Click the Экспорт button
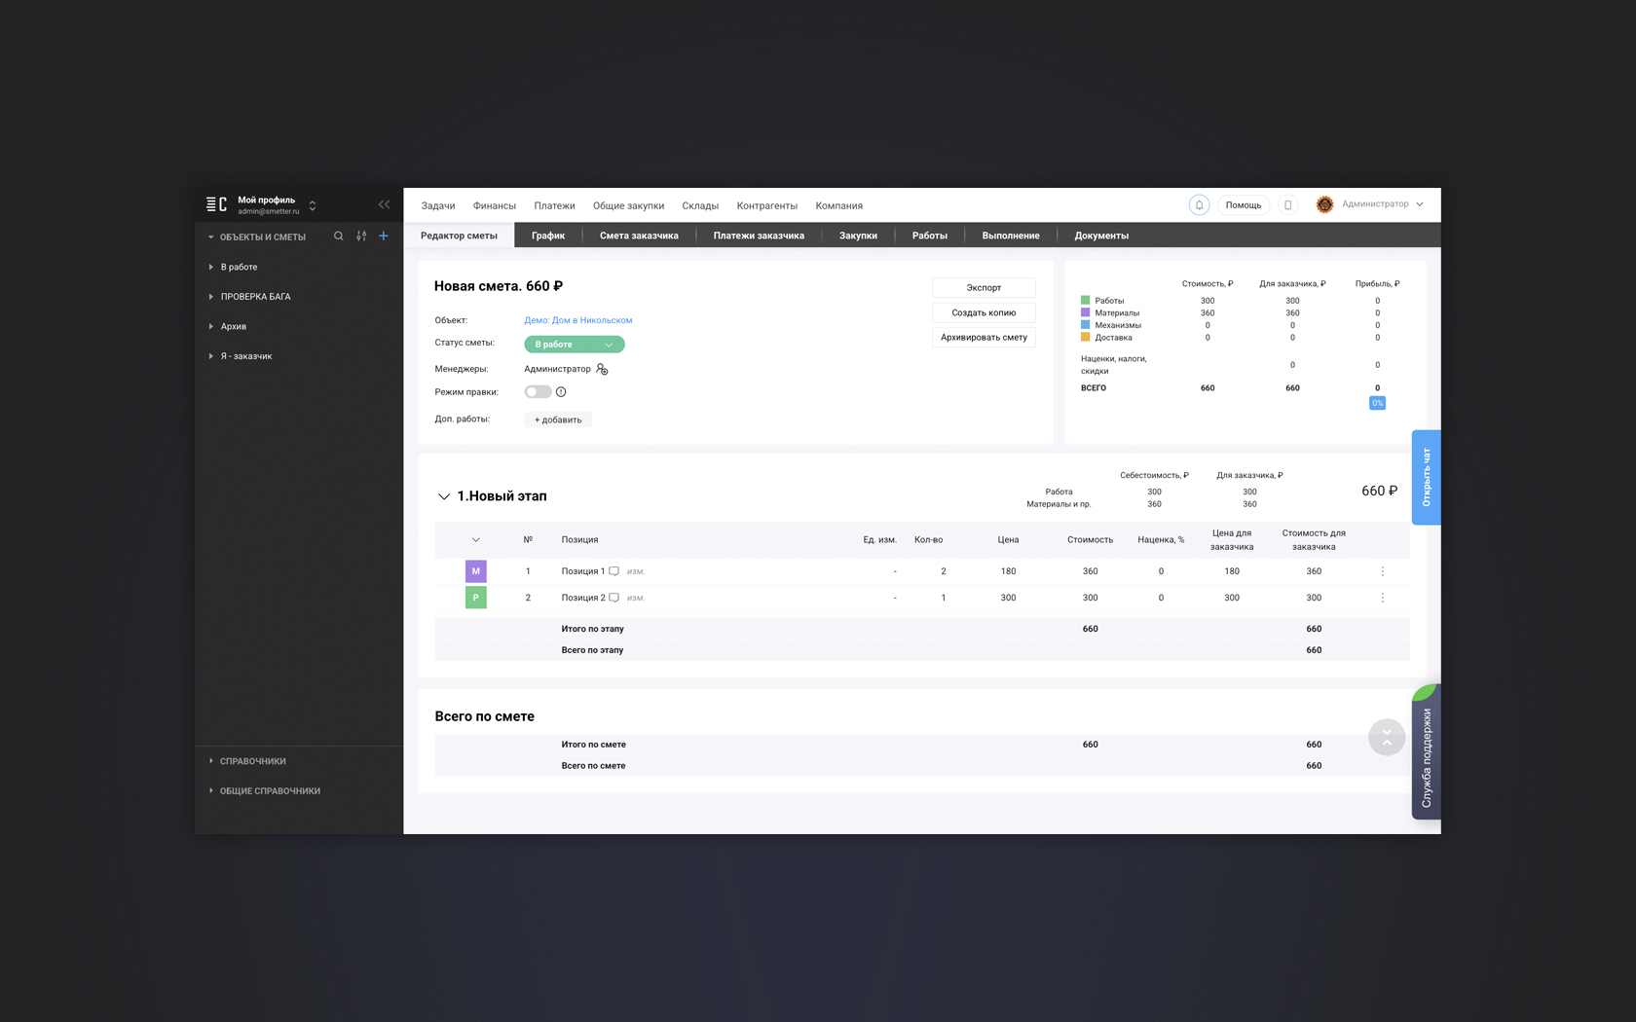The height and width of the screenshot is (1022, 1636). [x=984, y=288]
